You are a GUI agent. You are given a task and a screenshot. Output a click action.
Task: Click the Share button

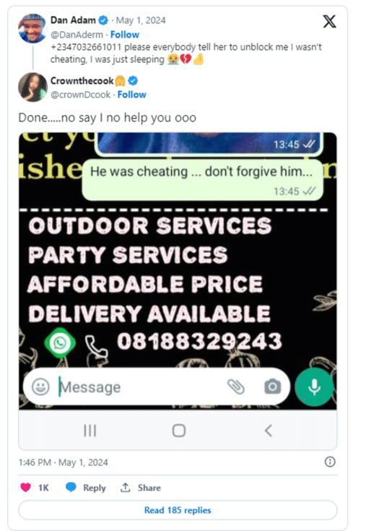[x=140, y=488]
